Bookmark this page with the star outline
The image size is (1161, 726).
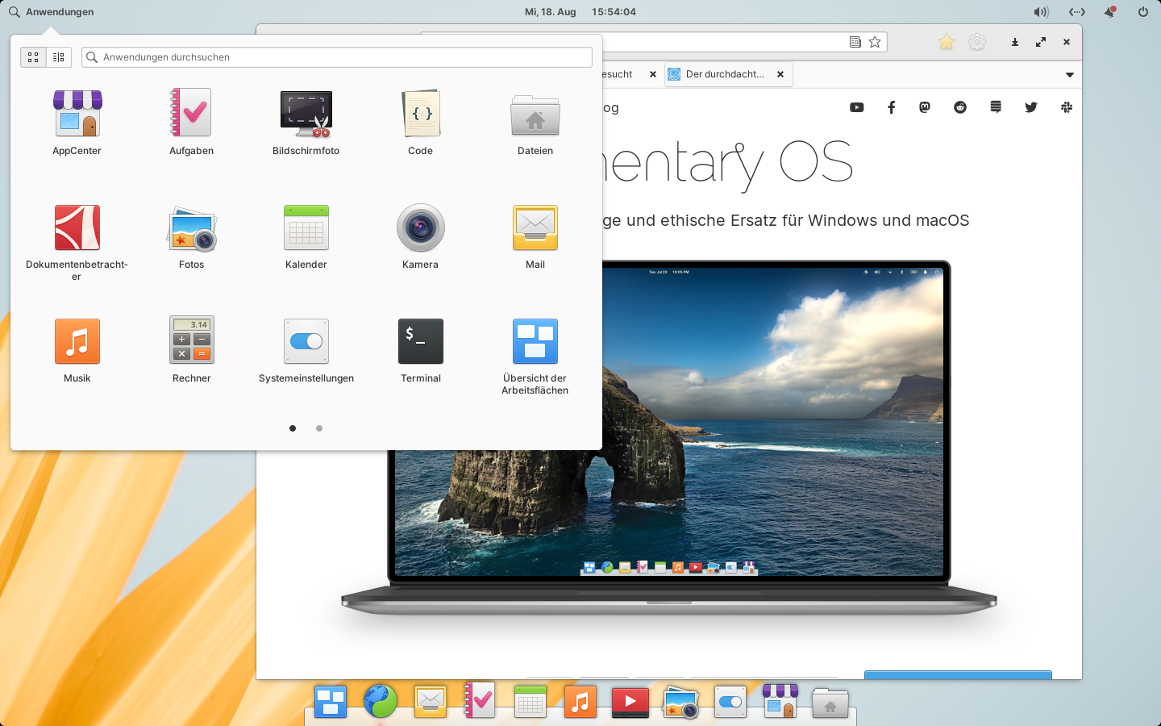pyautogui.click(x=875, y=42)
